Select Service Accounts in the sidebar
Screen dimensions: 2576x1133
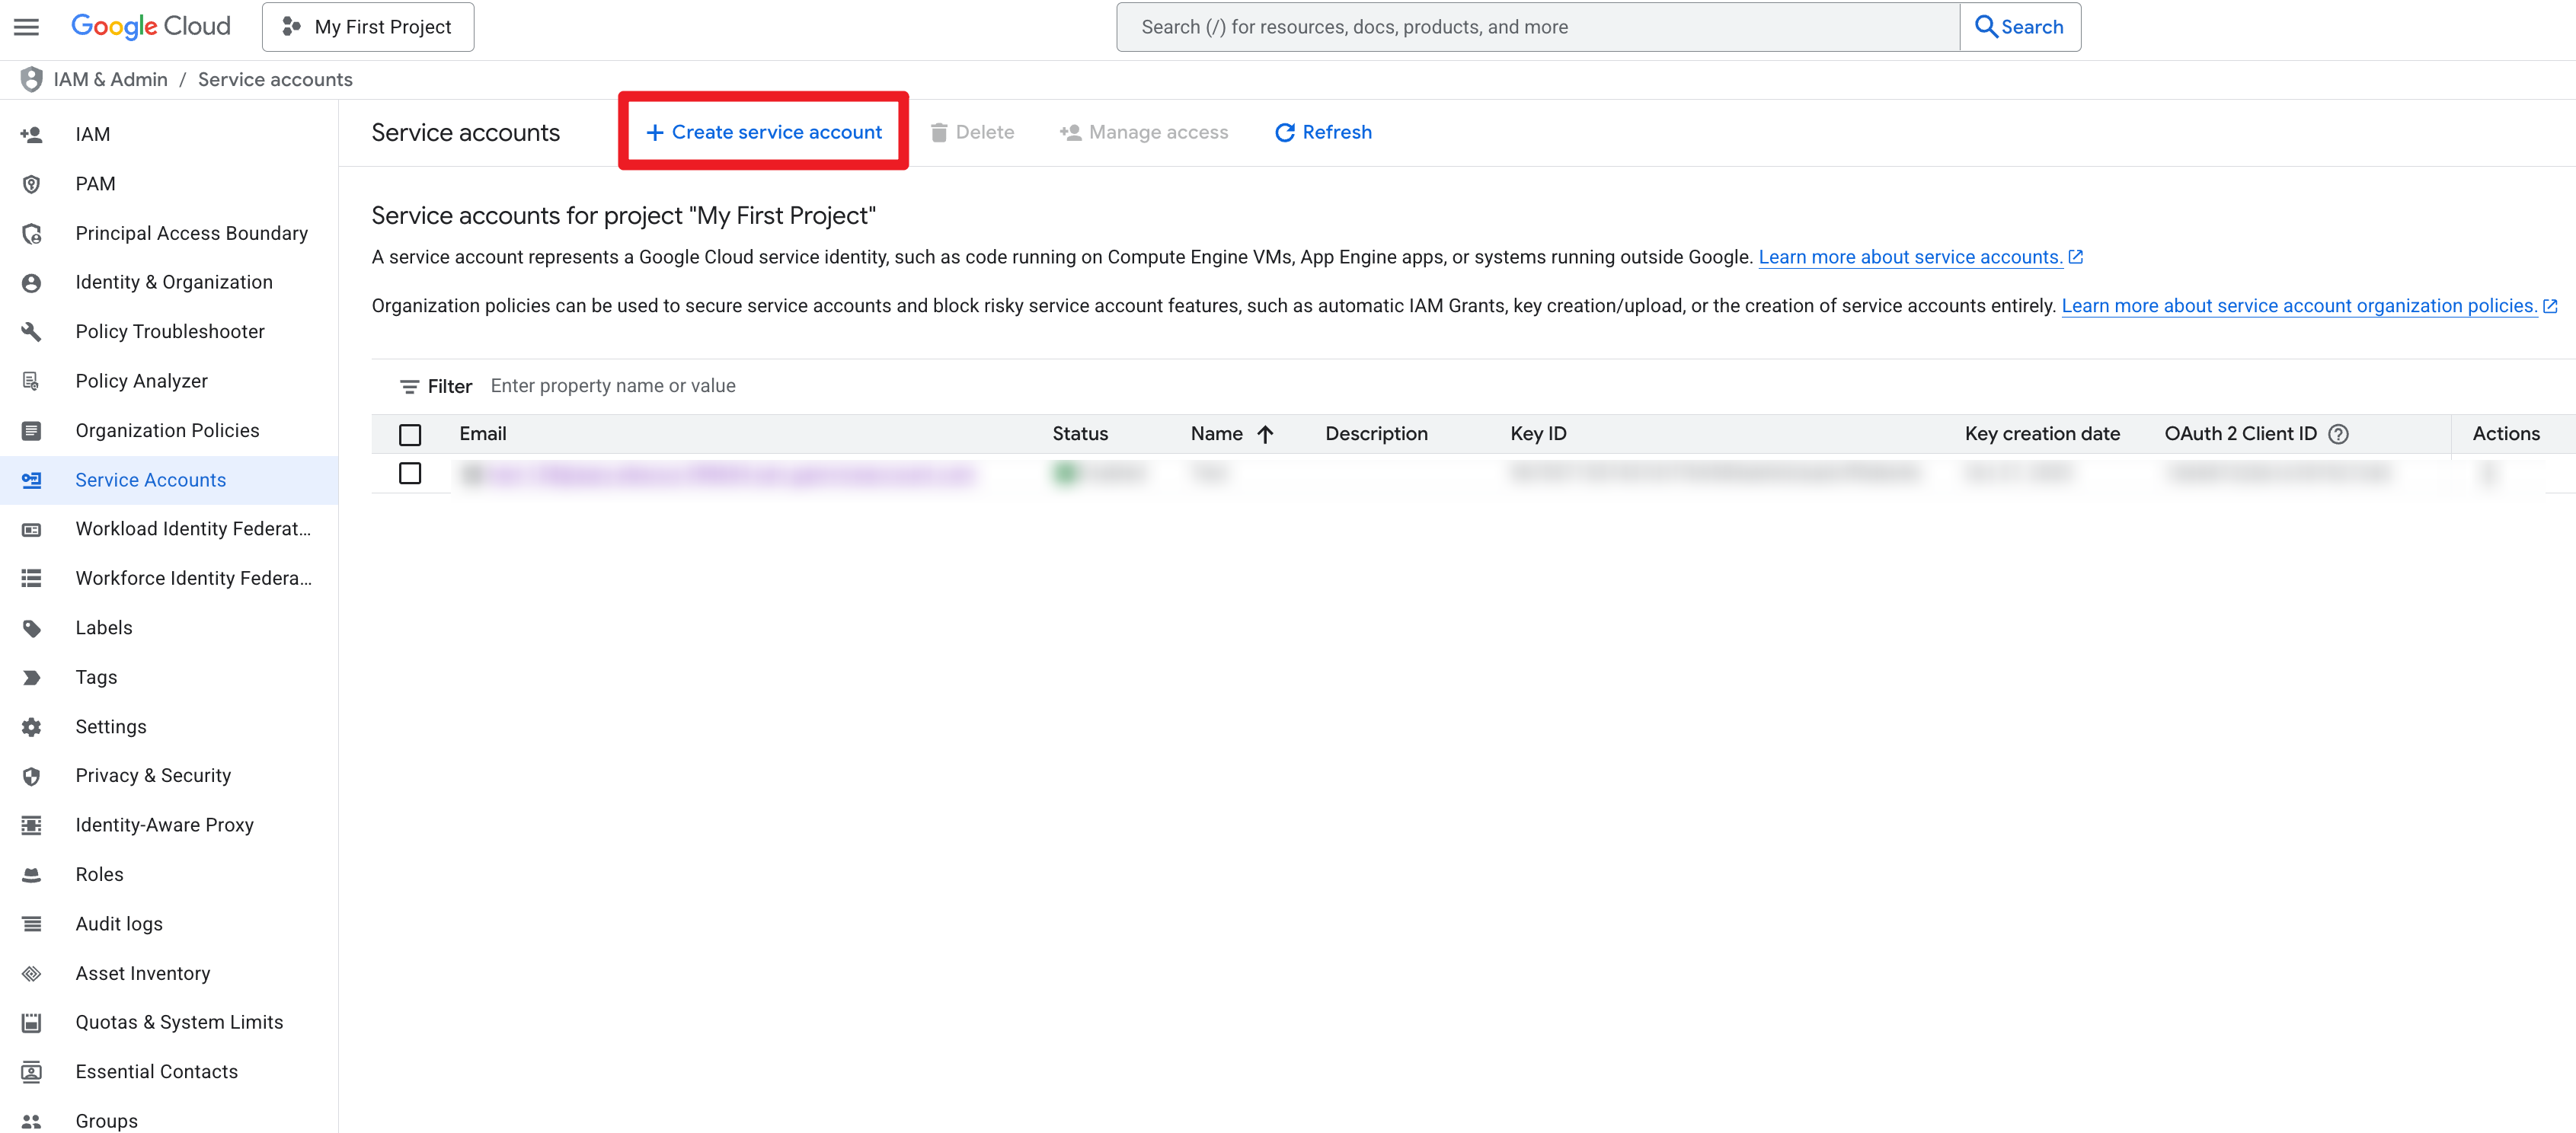click(151, 480)
